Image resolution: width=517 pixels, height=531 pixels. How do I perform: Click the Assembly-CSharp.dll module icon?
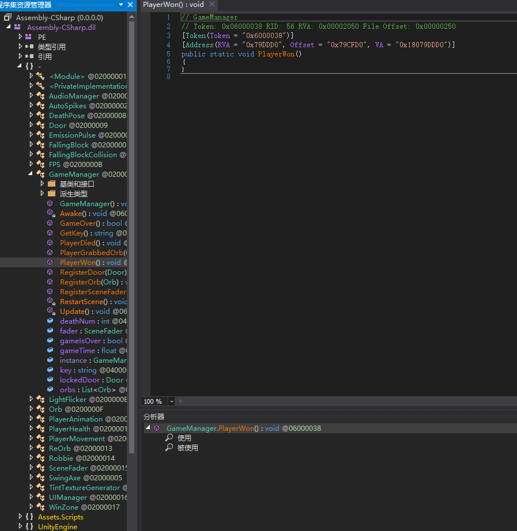click(17, 27)
